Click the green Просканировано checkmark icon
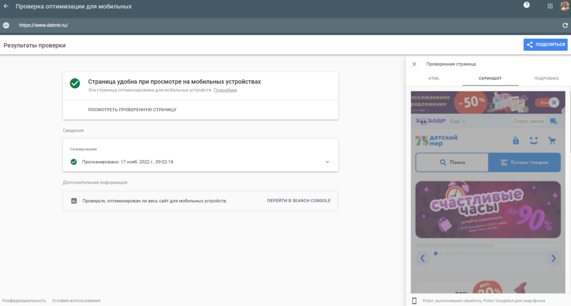The height and width of the screenshot is (306, 571). point(74,162)
